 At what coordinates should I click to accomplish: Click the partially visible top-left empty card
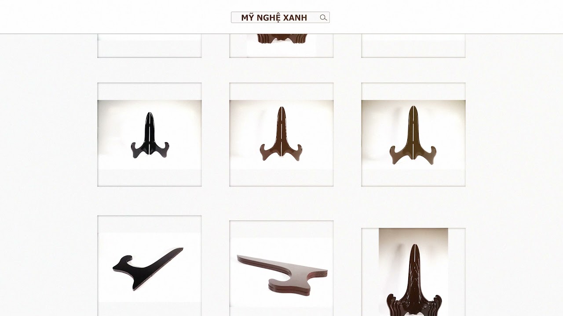150,46
